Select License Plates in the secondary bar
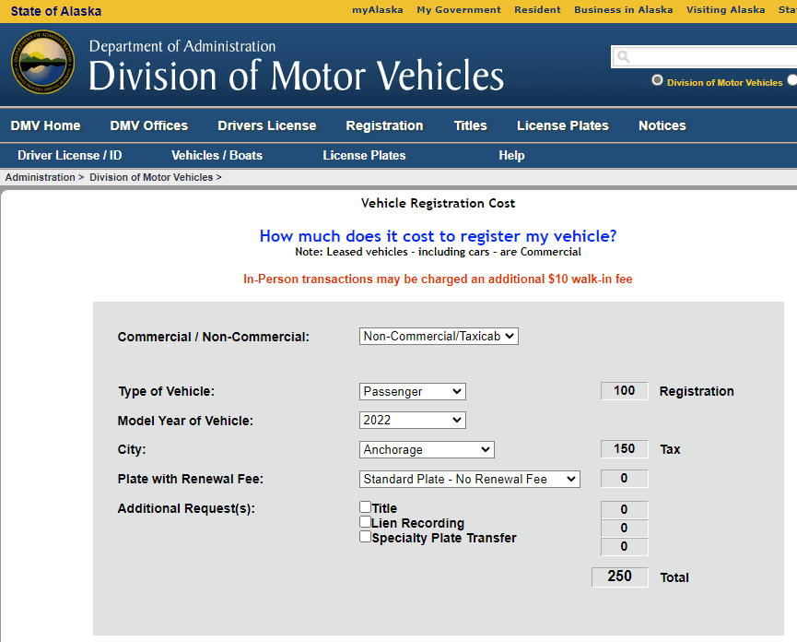 coord(365,155)
